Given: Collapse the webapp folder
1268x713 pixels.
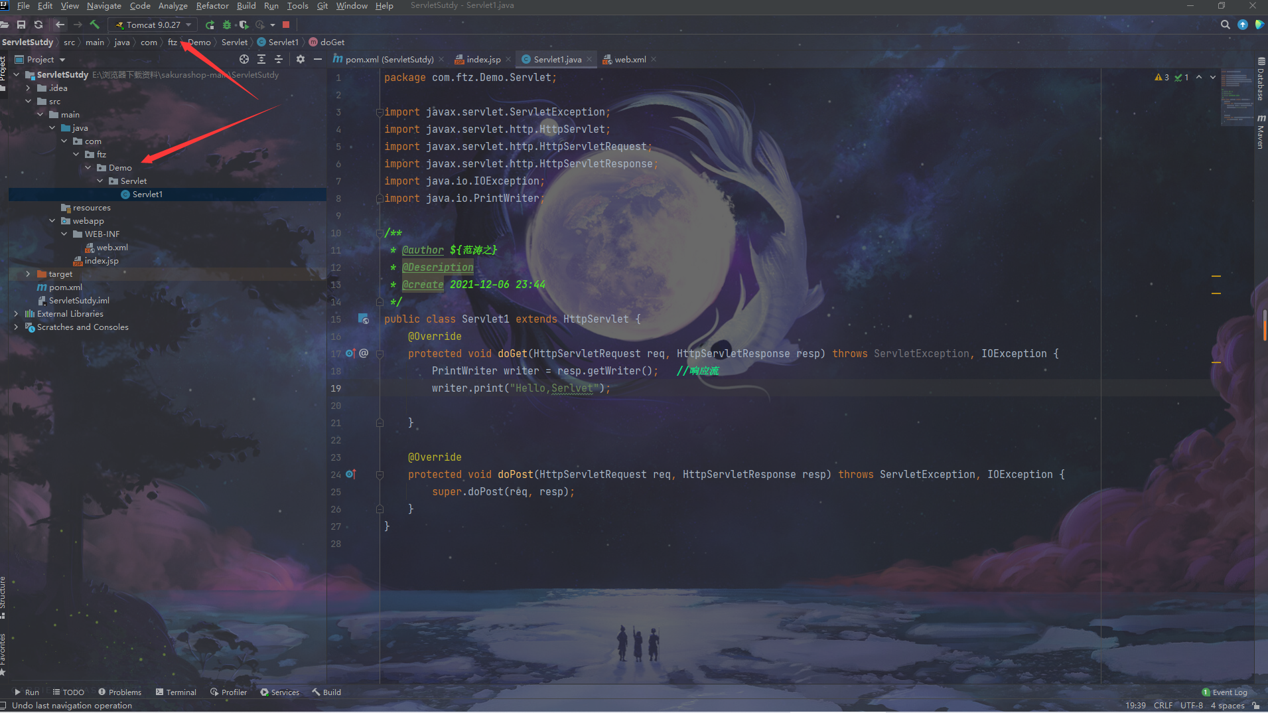Looking at the screenshot, I should (x=52, y=220).
